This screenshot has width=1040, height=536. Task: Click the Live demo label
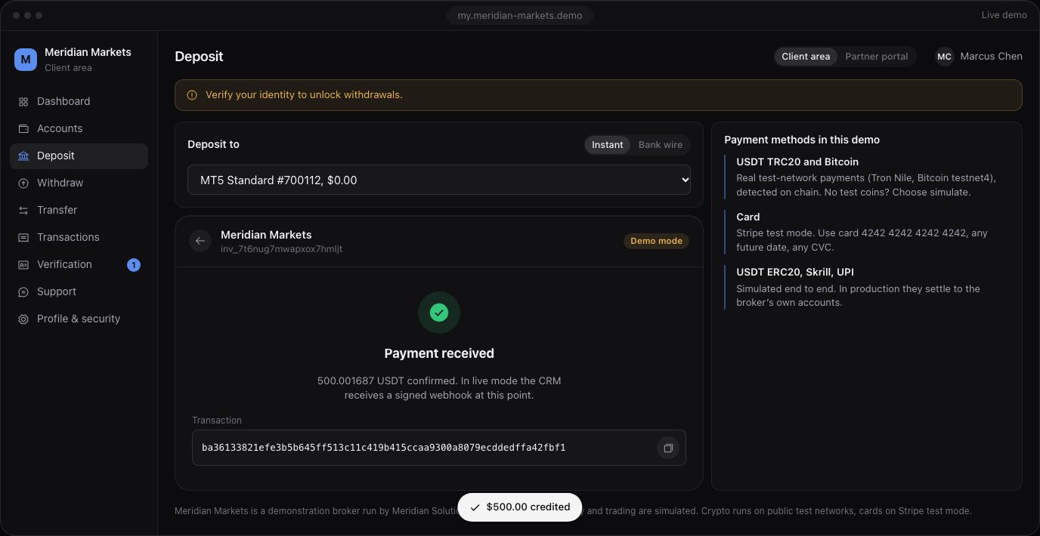click(x=1004, y=16)
